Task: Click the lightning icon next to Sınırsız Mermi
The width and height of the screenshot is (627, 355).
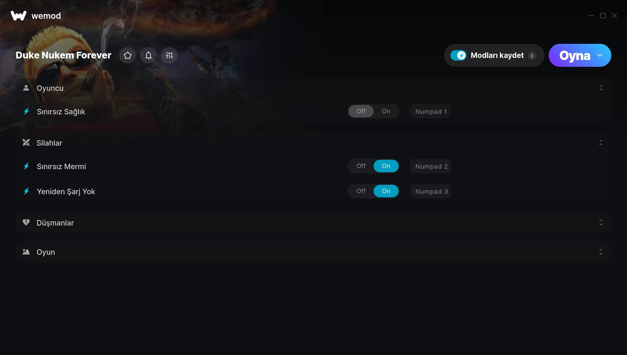Action: coord(26,166)
